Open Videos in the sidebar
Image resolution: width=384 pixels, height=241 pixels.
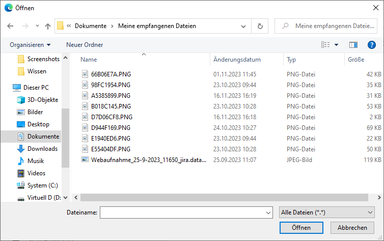tap(31, 173)
